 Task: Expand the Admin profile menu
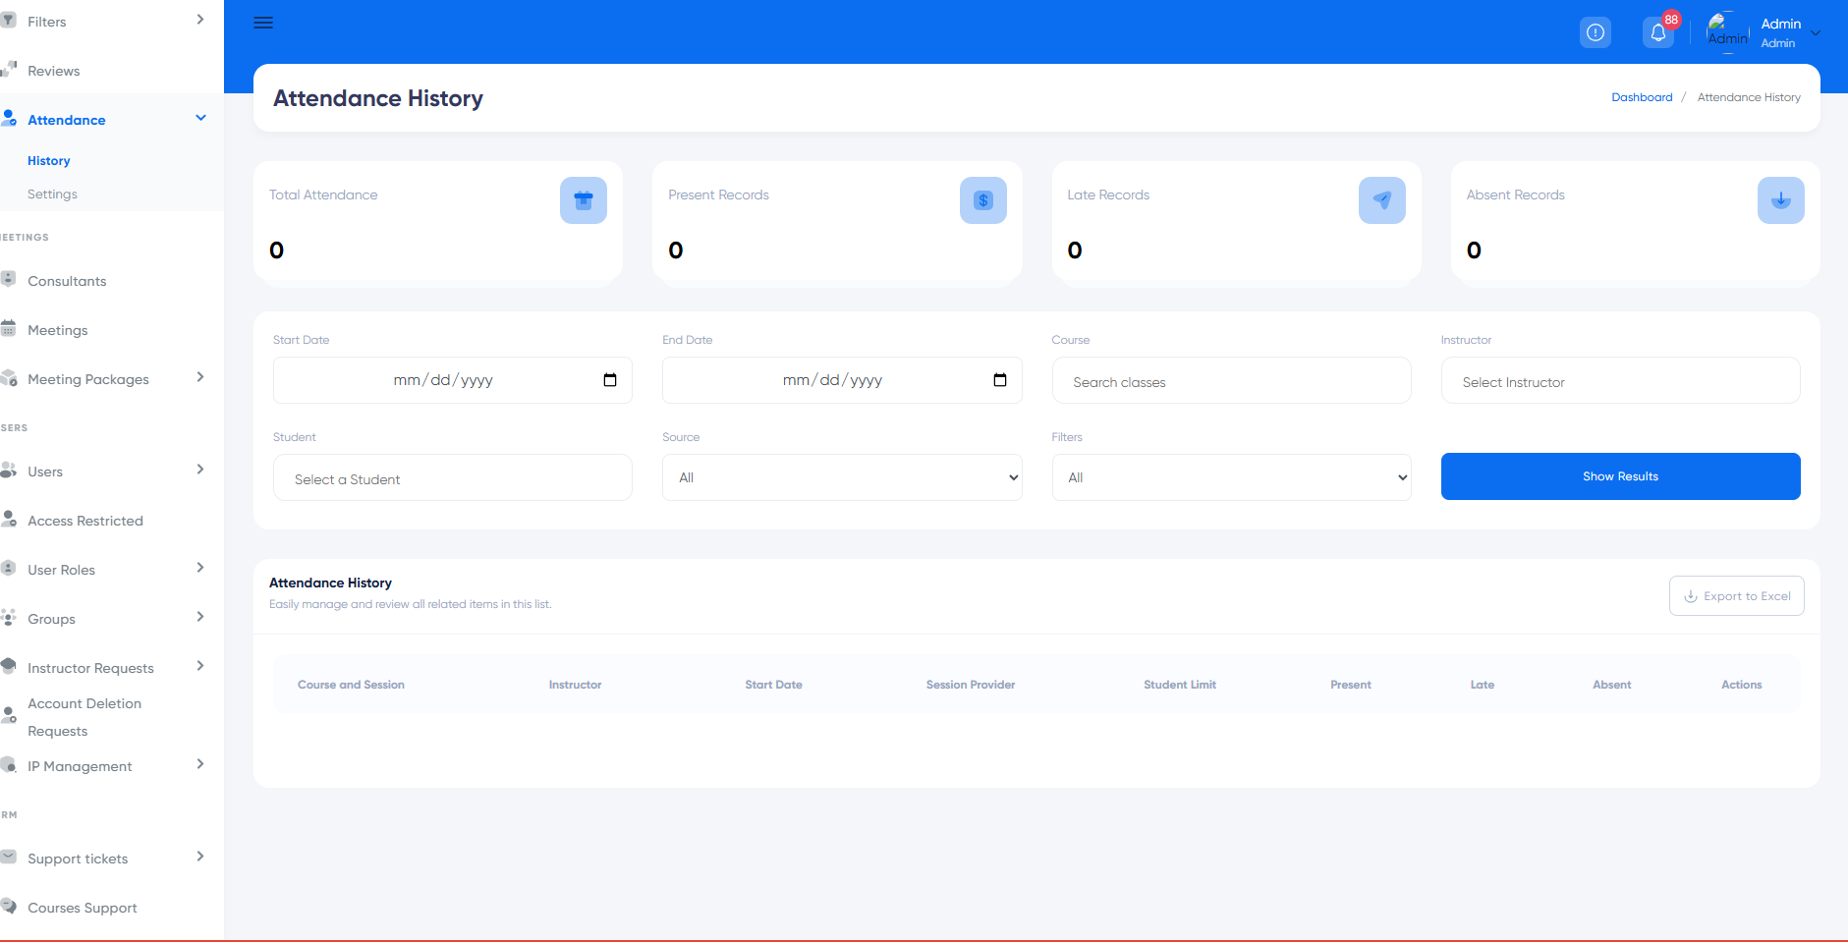point(1816,32)
